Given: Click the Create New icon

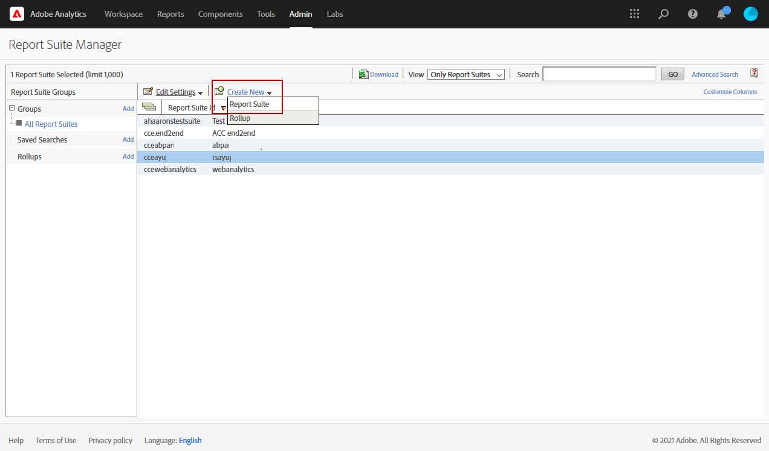Looking at the screenshot, I should tap(219, 91).
